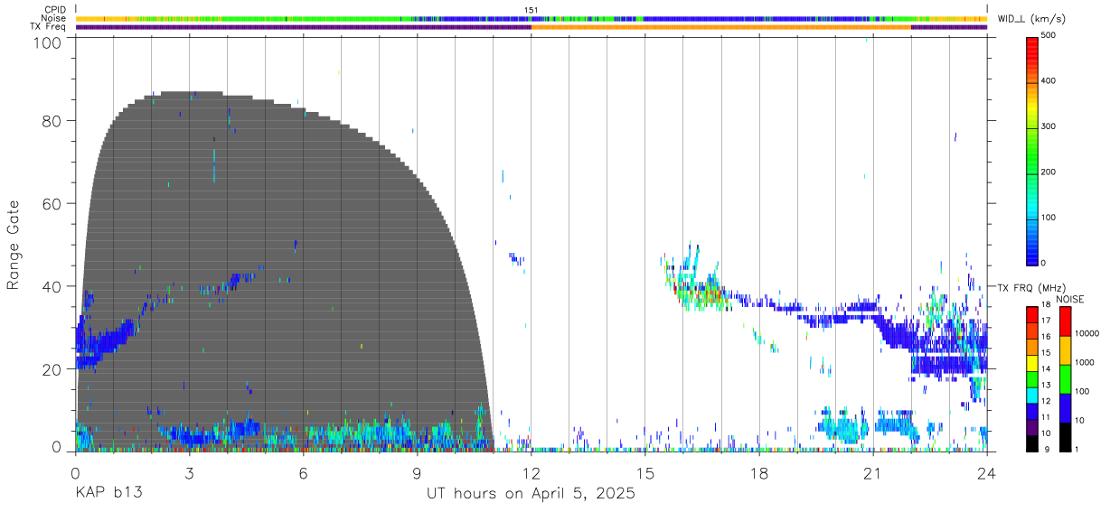The image size is (1110, 512).
Task: Click the x-axis tick label 9
Action: pyautogui.click(x=417, y=472)
